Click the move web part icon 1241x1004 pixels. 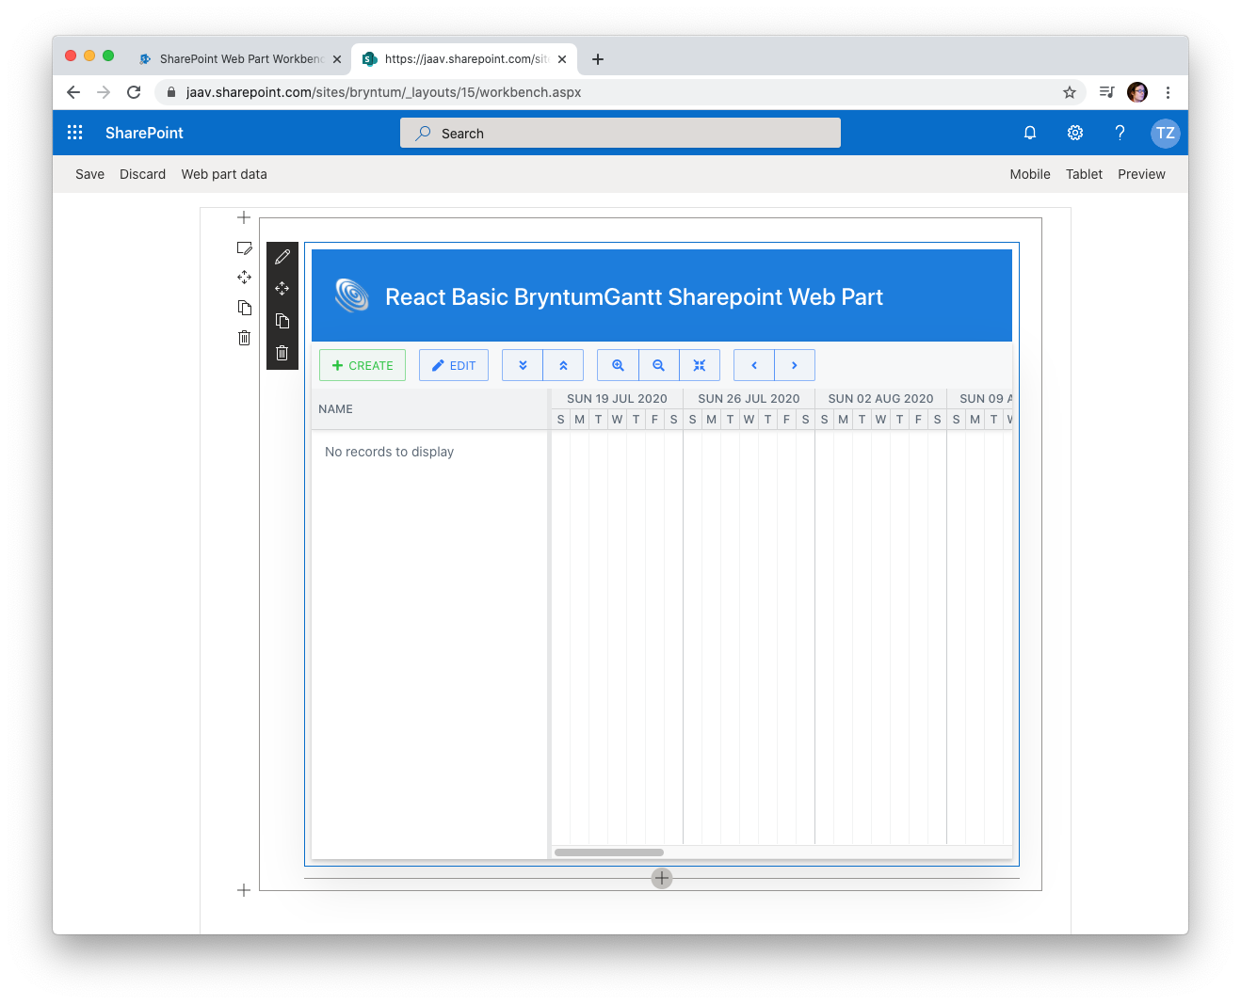pyautogui.click(x=282, y=289)
